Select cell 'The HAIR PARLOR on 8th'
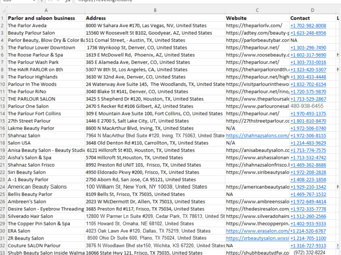This screenshot has height=255, width=341. coord(46,70)
